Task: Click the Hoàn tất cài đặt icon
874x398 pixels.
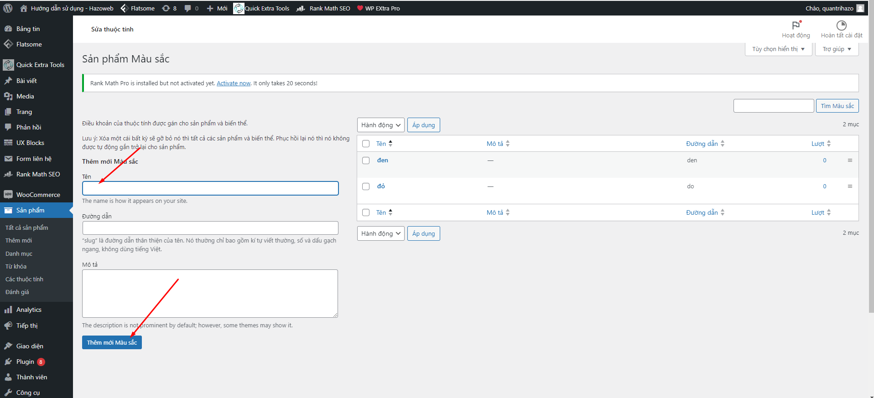Action: click(842, 26)
